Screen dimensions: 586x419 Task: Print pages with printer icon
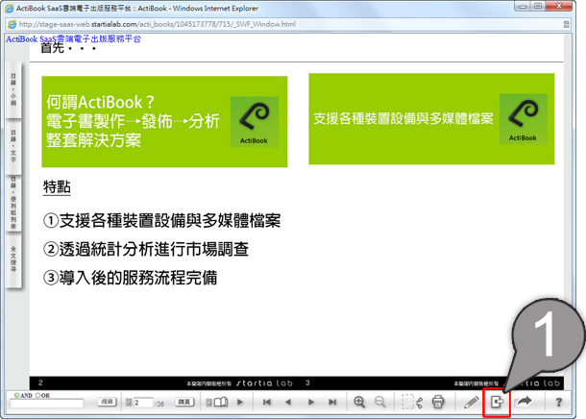point(438,402)
